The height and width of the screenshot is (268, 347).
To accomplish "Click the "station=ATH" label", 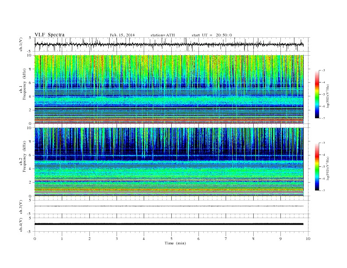I will 163,35.
